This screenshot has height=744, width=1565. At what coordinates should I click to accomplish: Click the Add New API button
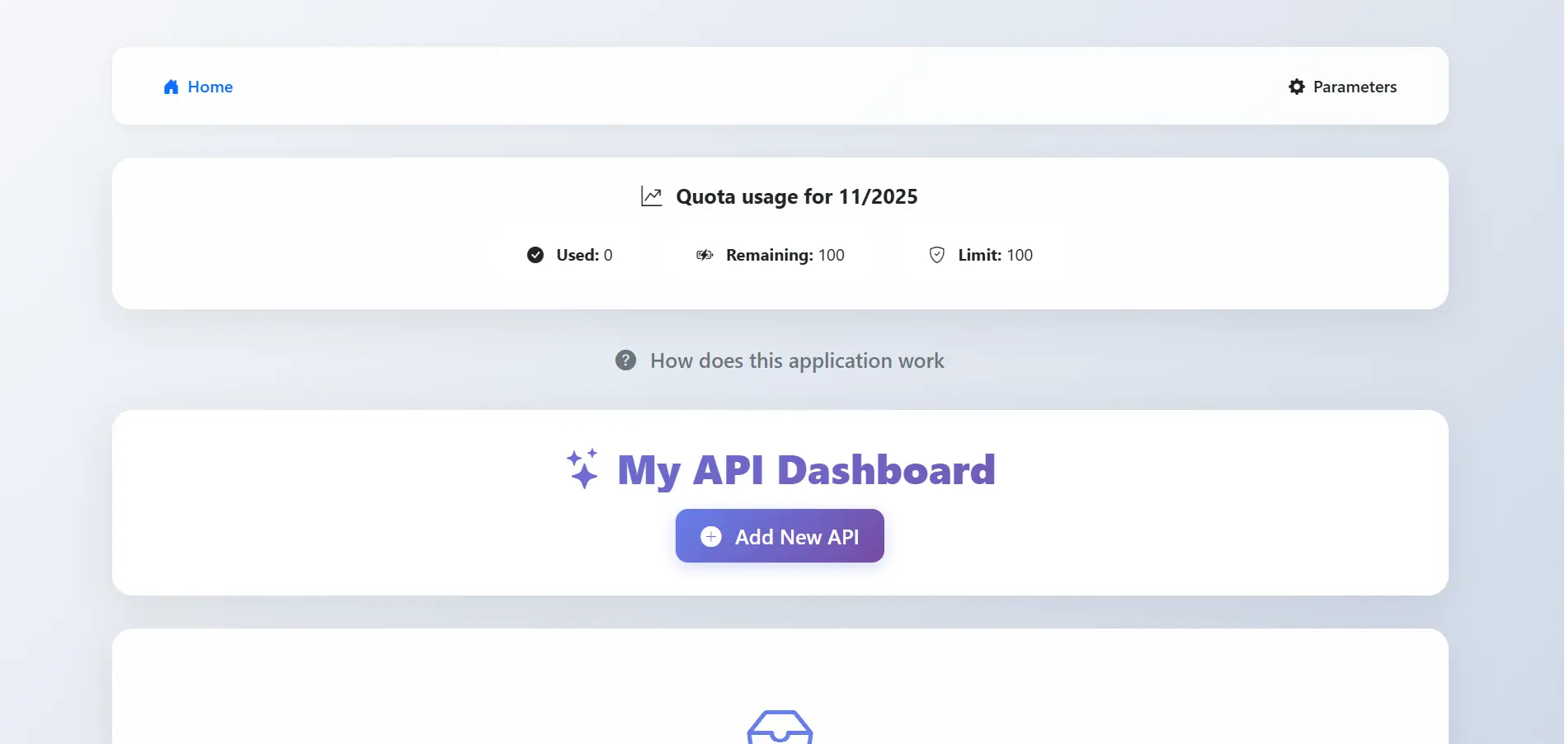pos(780,536)
